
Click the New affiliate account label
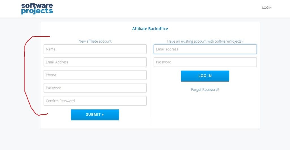[95, 41]
